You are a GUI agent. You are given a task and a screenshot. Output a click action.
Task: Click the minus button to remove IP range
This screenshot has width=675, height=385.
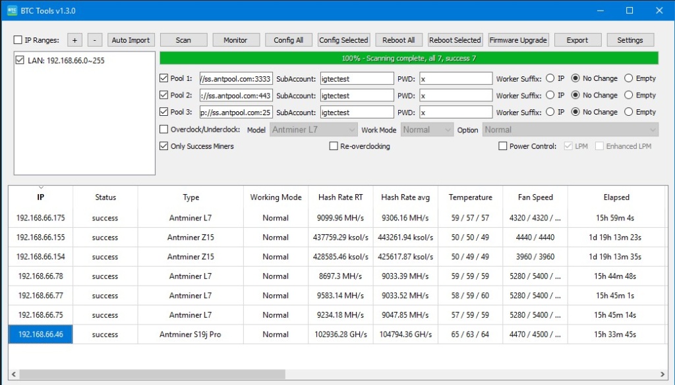[95, 40]
